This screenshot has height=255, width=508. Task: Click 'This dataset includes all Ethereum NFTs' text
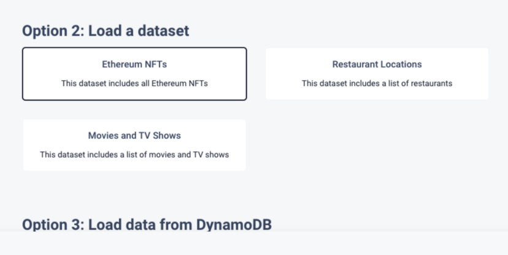click(134, 83)
